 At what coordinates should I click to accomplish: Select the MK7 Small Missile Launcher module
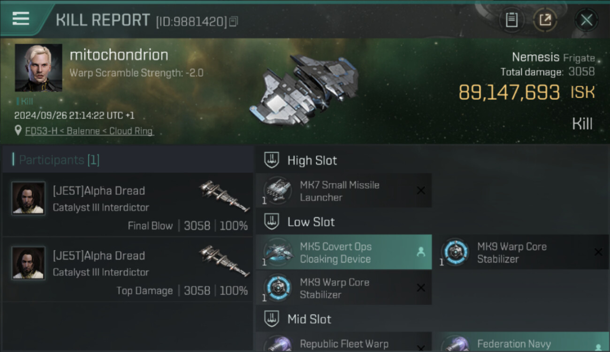click(343, 191)
